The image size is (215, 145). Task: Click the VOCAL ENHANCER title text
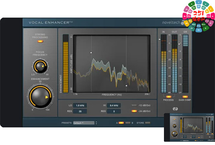(x=51, y=22)
